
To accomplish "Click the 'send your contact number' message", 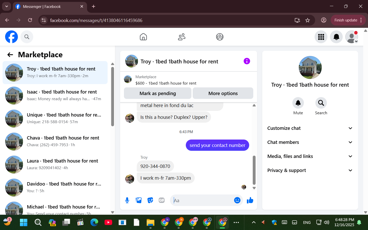I will tap(217, 145).
